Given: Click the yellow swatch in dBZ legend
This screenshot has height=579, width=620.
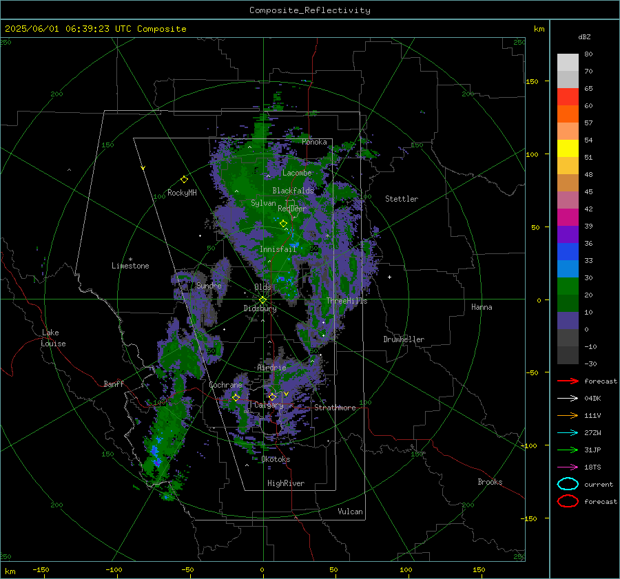Looking at the screenshot, I should click(568, 148).
